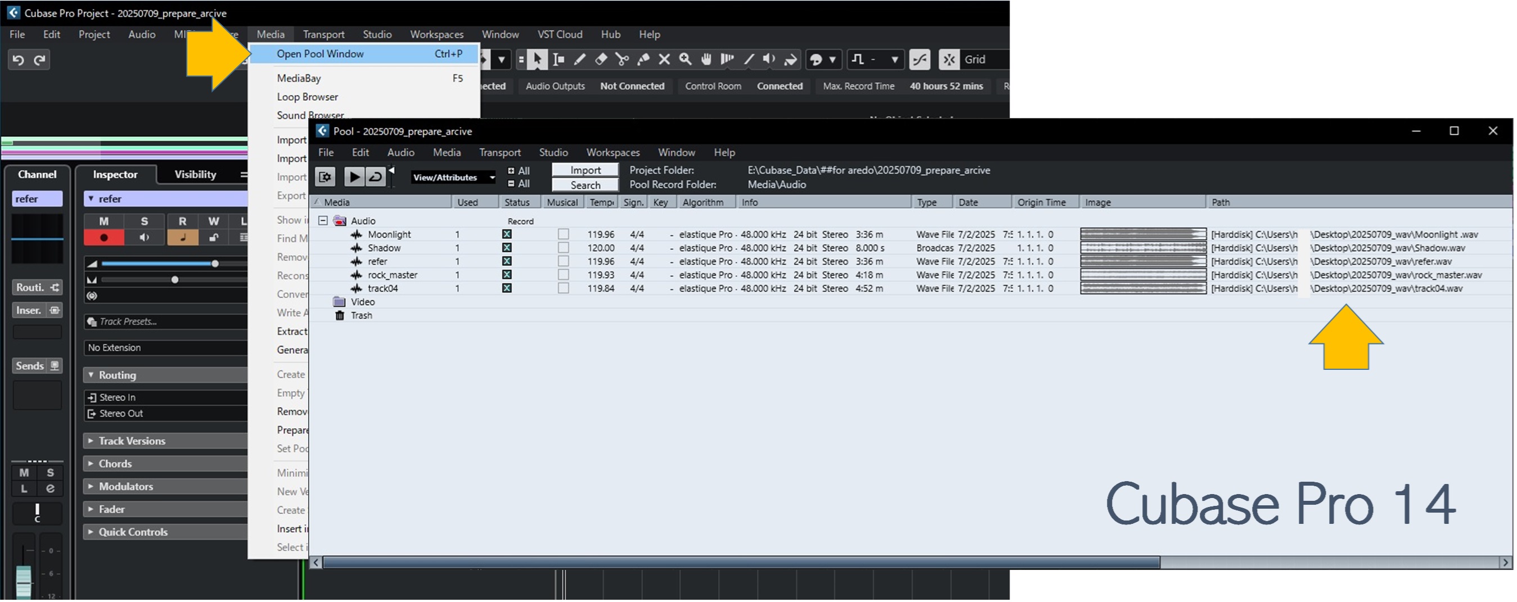Click the Lock button under W
Viewport: 1517px width, 602px height.
[214, 238]
